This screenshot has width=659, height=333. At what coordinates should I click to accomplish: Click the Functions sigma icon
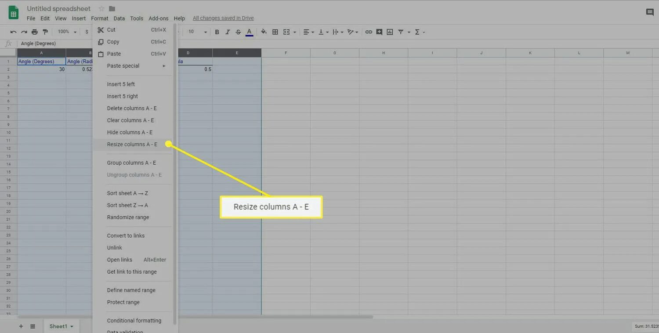click(x=417, y=32)
